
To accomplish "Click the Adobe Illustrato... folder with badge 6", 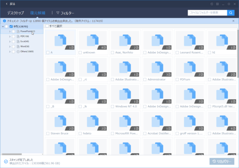I will click(x=222, y=121).
